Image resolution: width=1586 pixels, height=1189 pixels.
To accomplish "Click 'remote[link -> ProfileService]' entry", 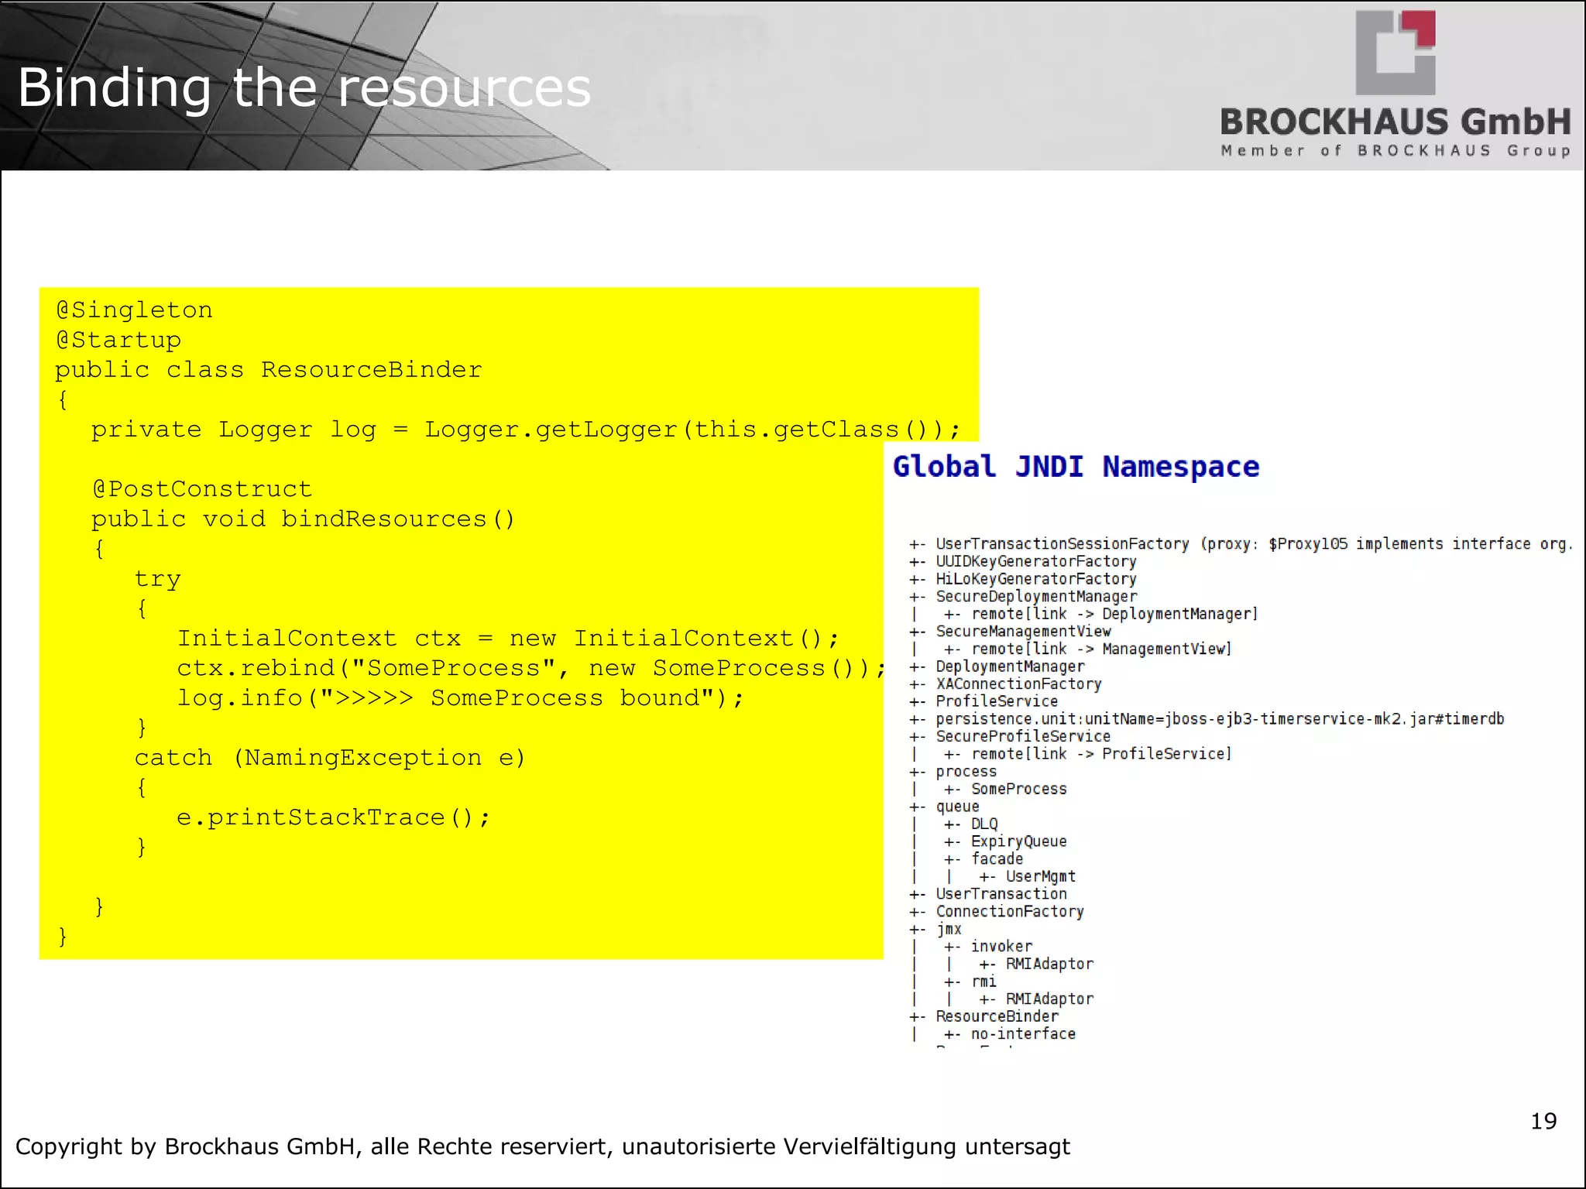I will [1101, 754].
